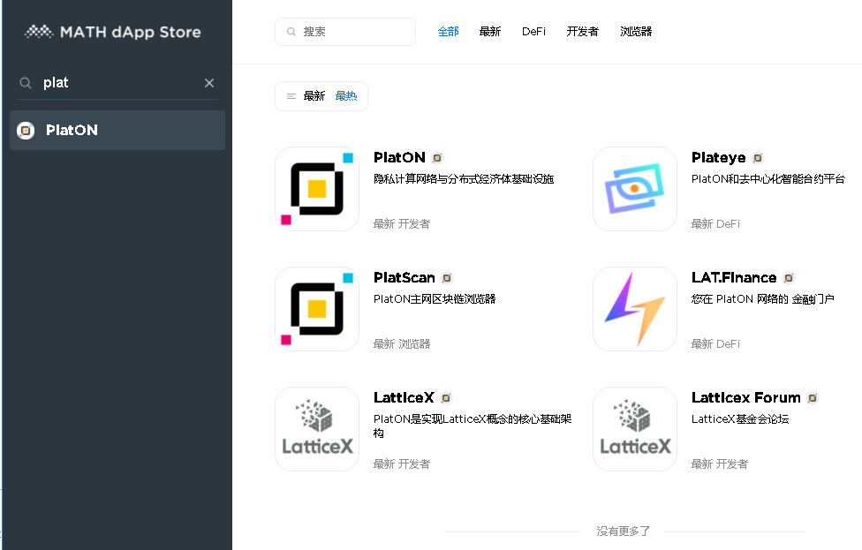Viewport: 862px width, 550px height.
Task: Open the LatticeX app title link
Action: tap(405, 397)
